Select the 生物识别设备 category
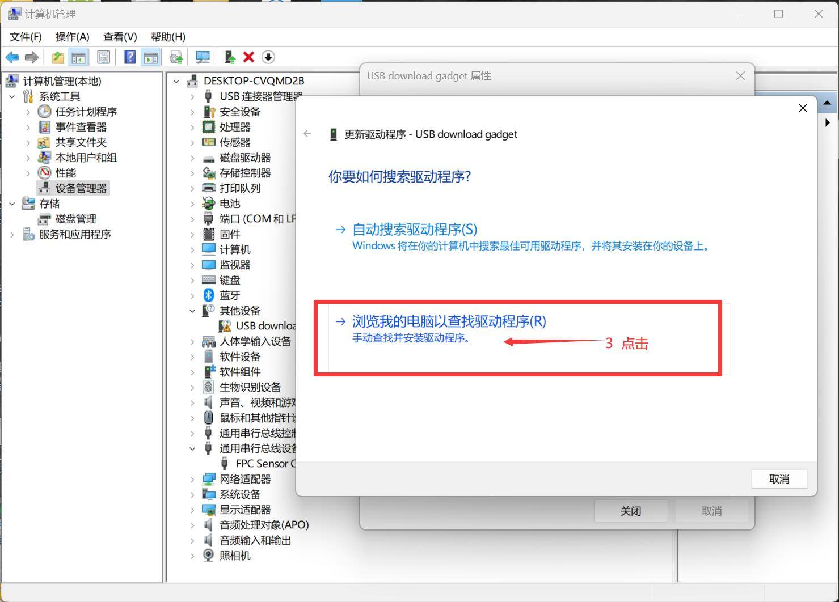Screen dimensions: 839x602 [x=250, y=387]
